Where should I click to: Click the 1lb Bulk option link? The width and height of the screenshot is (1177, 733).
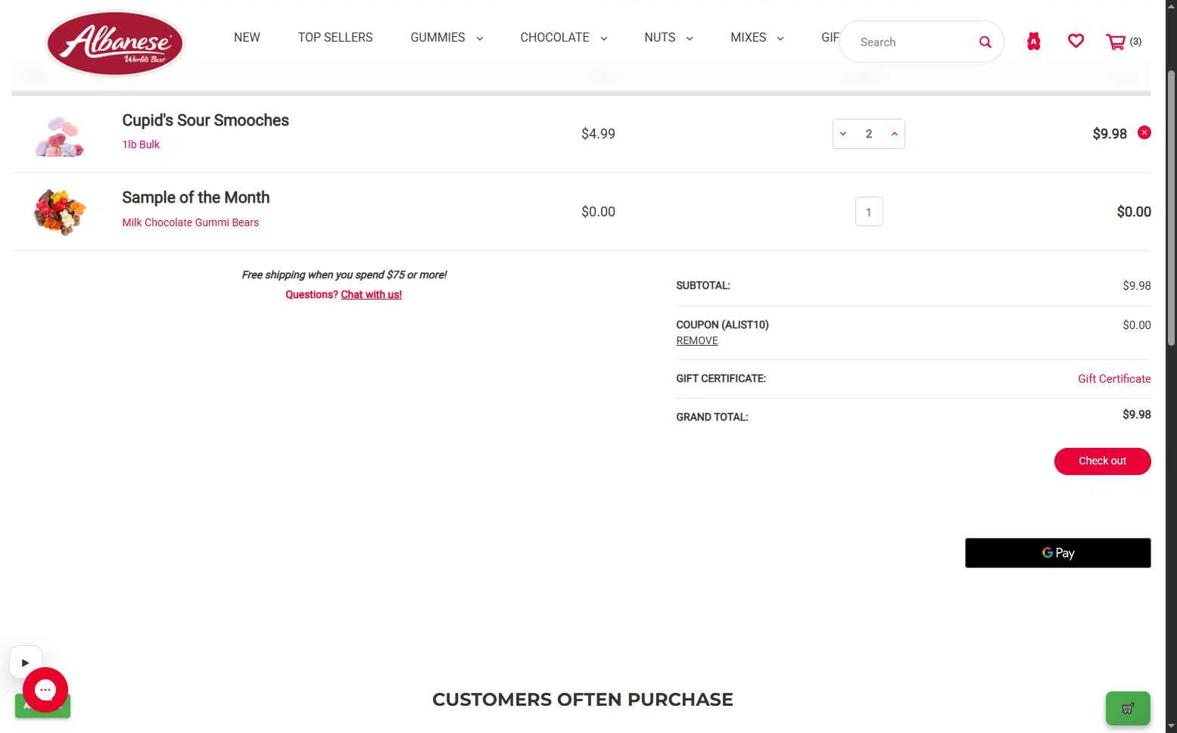click(x=141, y=144)
